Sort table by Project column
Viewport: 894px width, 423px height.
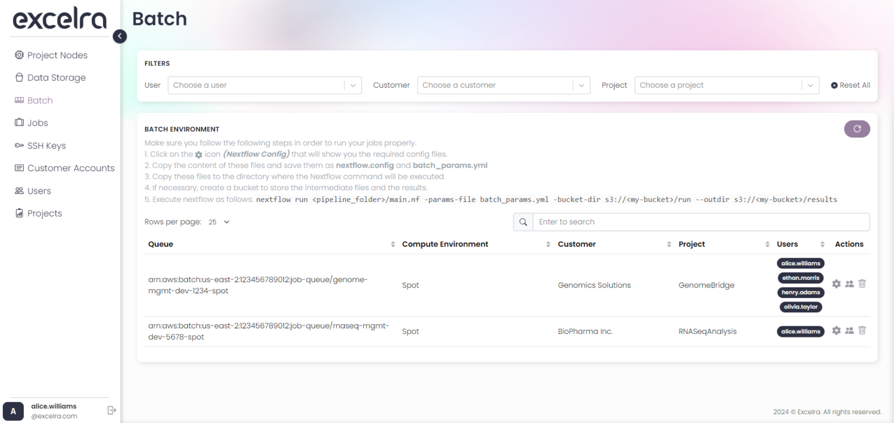click(768, 244)
